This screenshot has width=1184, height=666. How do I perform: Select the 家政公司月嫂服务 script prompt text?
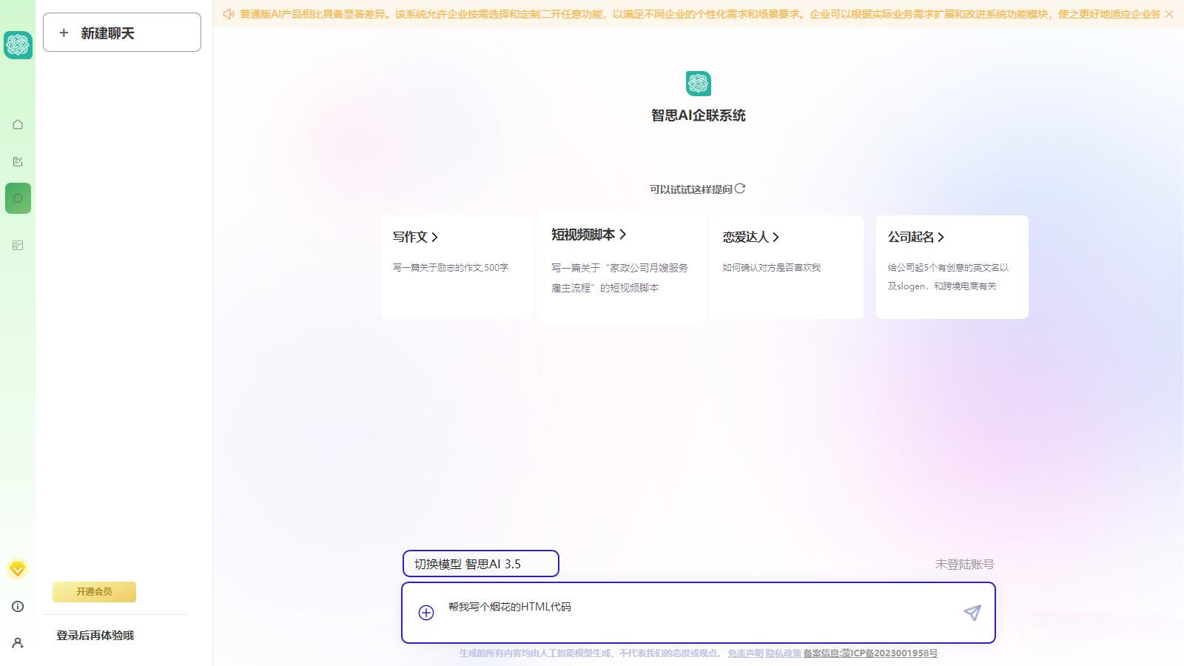click(x=619, y=277)
